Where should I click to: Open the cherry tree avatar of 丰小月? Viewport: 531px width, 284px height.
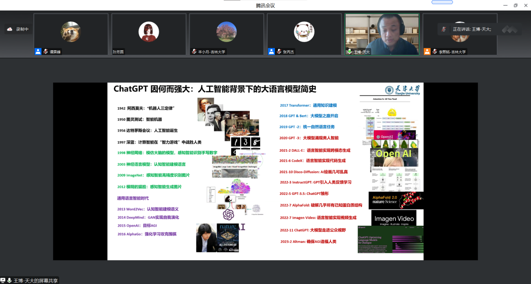click(x=226, y=32)
